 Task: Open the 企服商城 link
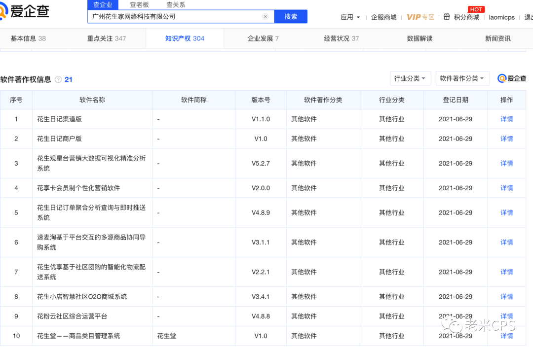(384, 17)
